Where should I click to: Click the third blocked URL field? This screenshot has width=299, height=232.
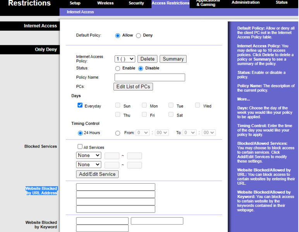click(115, 202)
